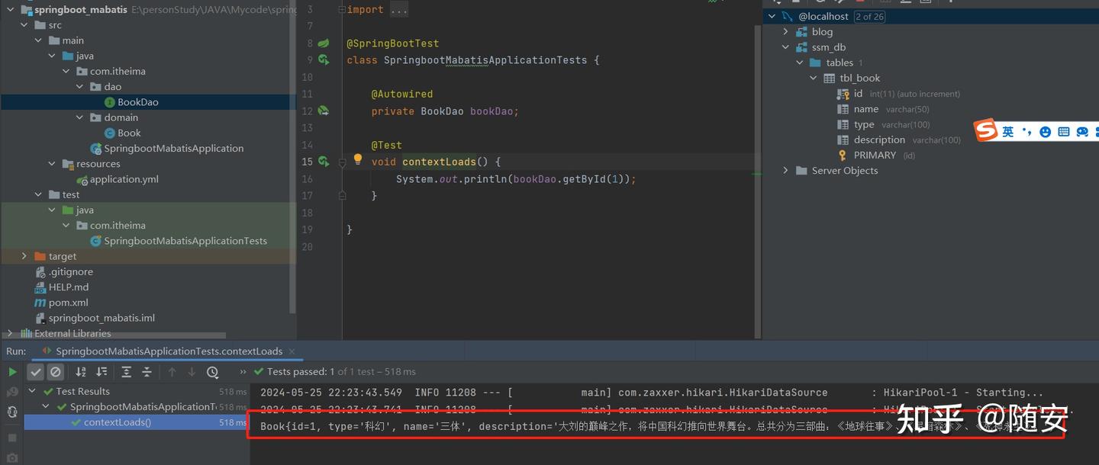
Task: Toggle show ignored tests button
Action: [55, 372]
